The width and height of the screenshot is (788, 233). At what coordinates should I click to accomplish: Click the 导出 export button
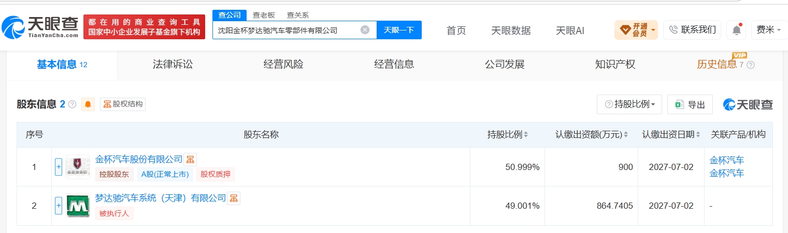[x=690, y=104]
